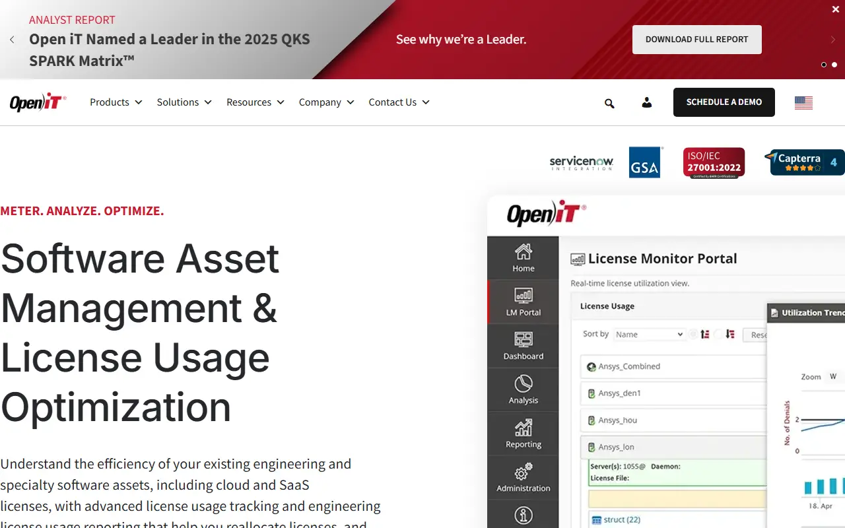This screenshot has height=528, width=845.
Task: Expand the Ansys_den1 license row
Action: 673,393
